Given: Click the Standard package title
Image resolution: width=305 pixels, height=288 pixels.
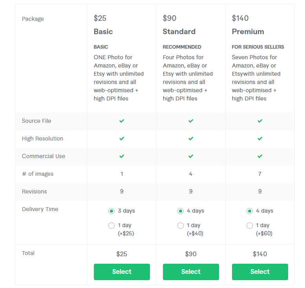Looking at the screenshot, I should 179,31.
